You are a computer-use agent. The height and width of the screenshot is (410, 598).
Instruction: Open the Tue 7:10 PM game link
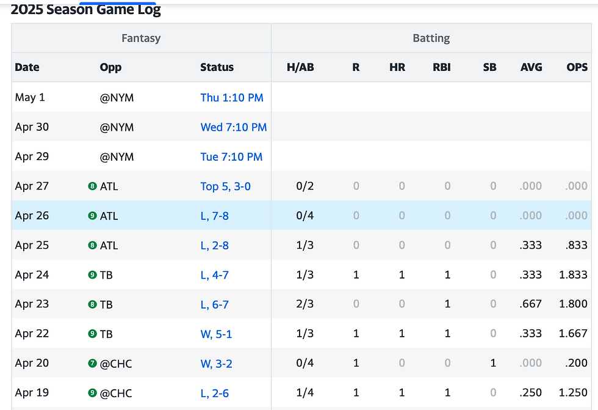tap(231, 157)
